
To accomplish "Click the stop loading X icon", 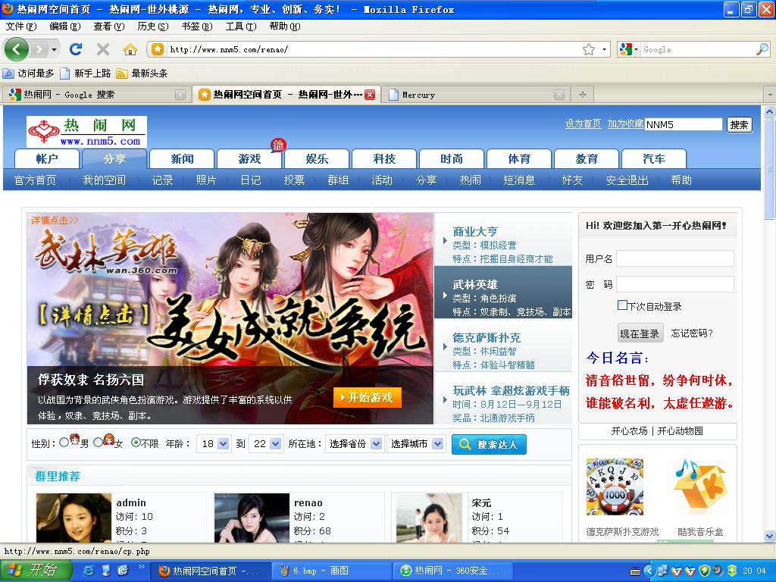I will 103,49.
